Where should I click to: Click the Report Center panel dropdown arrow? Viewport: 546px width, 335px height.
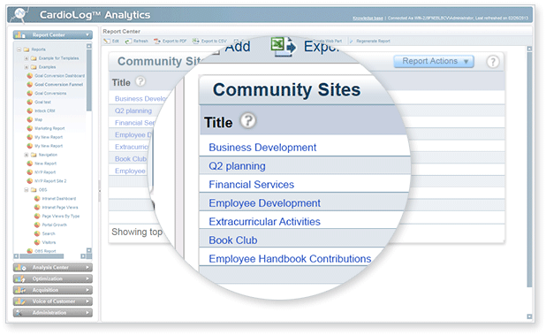[87, 34]
